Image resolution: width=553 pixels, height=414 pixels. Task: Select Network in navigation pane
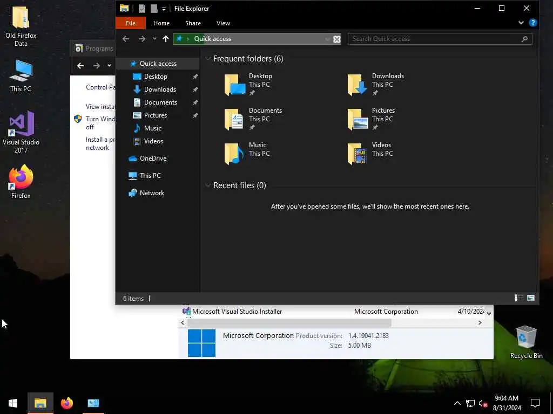[x=152, y=193]
